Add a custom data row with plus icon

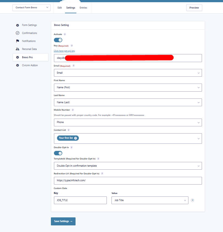[193, 200]
